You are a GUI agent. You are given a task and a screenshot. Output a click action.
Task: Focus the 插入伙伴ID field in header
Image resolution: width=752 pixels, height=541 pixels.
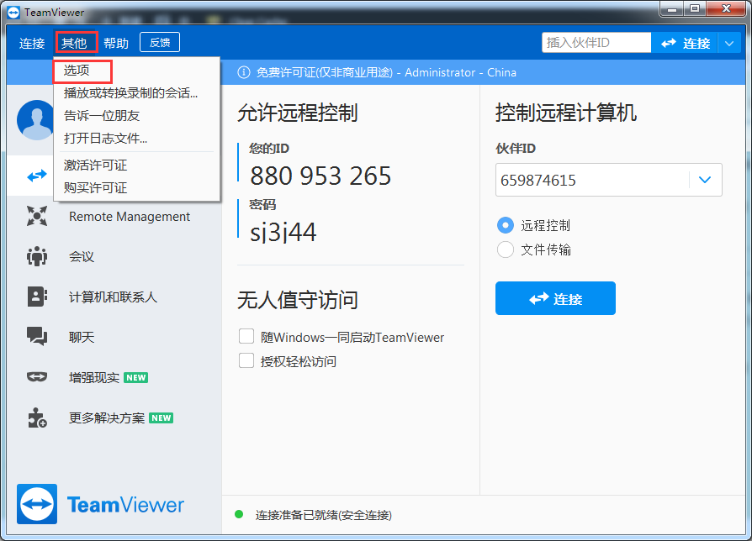point(596,43)
